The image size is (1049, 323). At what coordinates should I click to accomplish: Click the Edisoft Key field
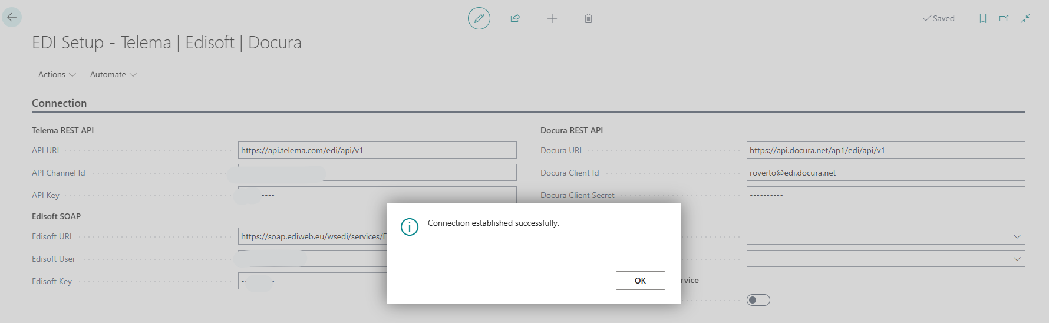312,281
